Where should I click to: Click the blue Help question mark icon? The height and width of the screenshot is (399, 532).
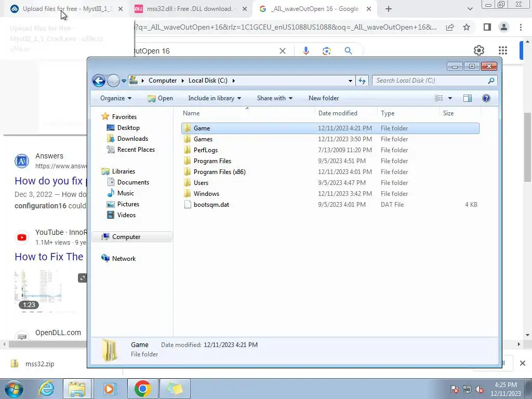pos(486,98)
